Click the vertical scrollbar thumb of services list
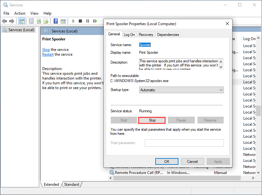Viewport: 262px width, 195px height. (x=258, y=111)
